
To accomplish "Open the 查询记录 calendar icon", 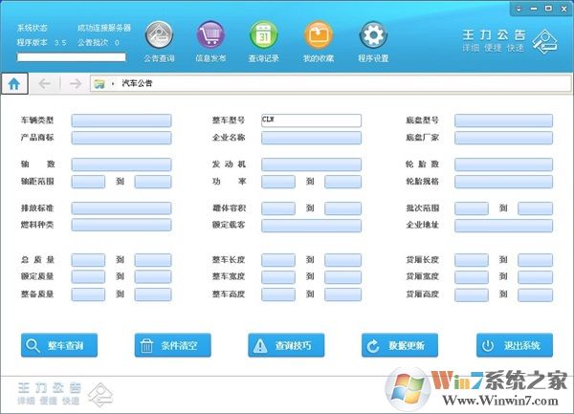I will click(x=264, y=35).
